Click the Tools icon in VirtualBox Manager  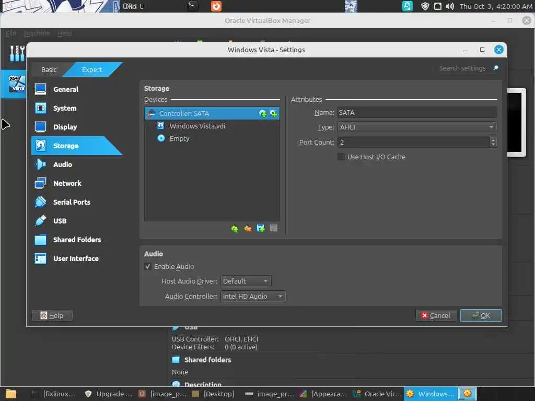click(17, 54)
